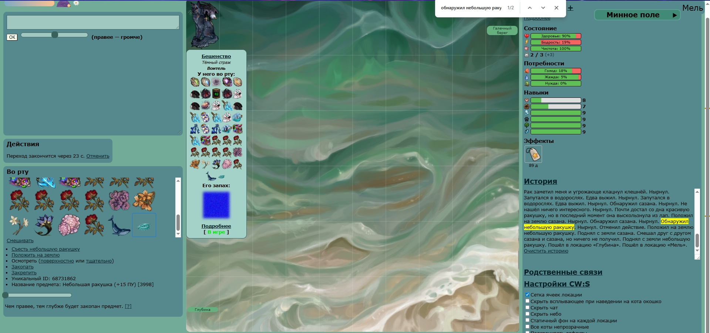Viewport: 710px width, 333px height.
Task: Click Положить на землю
Action: (36, 255)
